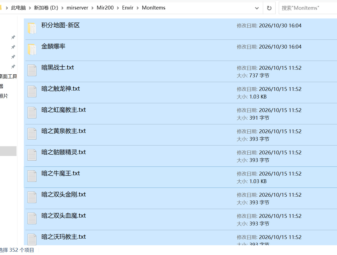
Task: Click the 暗之骷髅精灵.txt file icon
Action: (32, 155)
